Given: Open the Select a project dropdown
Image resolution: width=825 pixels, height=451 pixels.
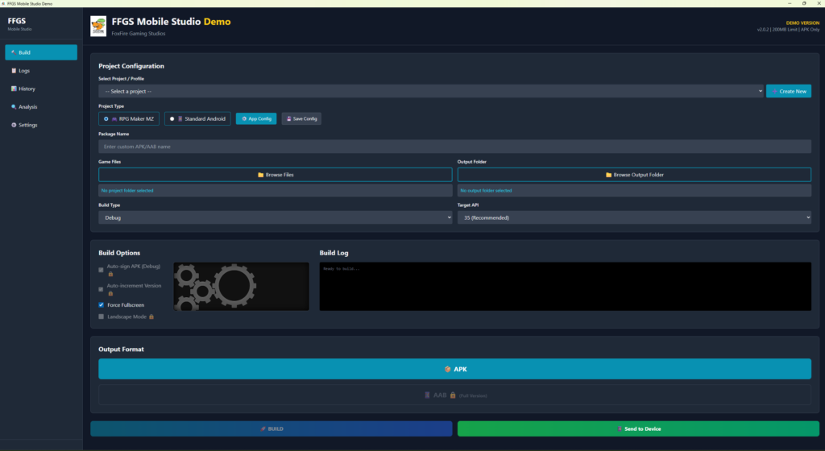Looking at the screenshot, I should pyautogui.click(x=430, y=92).
